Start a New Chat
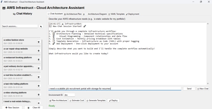 [x=203, y=89]
